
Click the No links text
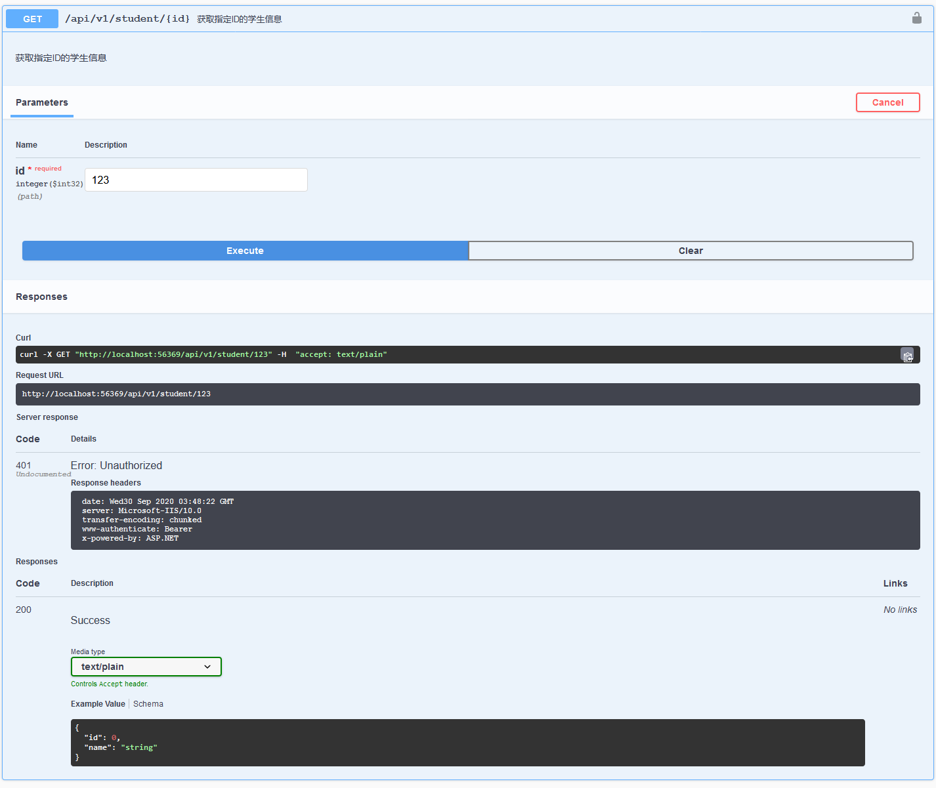point(900,610)
